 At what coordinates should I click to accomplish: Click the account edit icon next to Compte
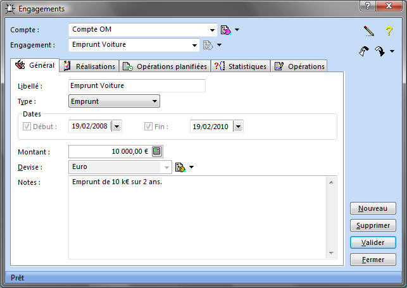(225, 30)
